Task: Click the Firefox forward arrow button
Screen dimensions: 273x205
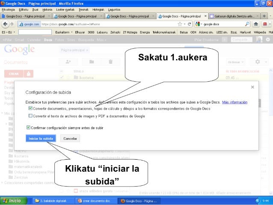Action: pyautogui.click(x=12, y=24)
